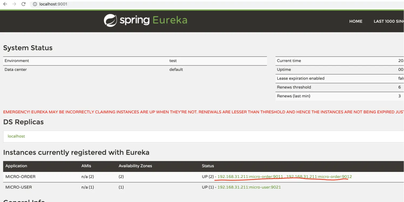Click the site info icon in the address bar
Screen dimensions: 404x202
coord(35,4)
